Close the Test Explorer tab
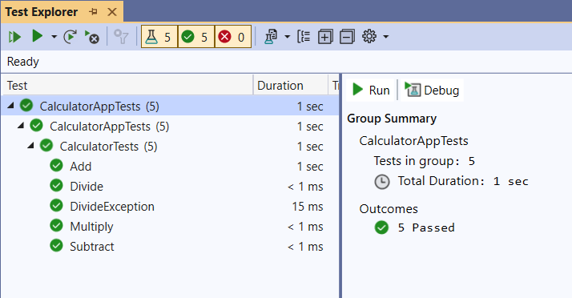Image resolution: width=572 pixels, height=298 pixels. tap(112, 12)
